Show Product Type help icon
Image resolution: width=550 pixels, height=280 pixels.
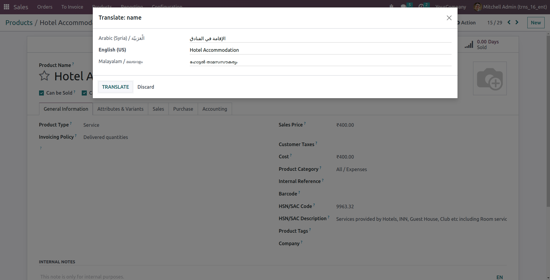(71, 123)
